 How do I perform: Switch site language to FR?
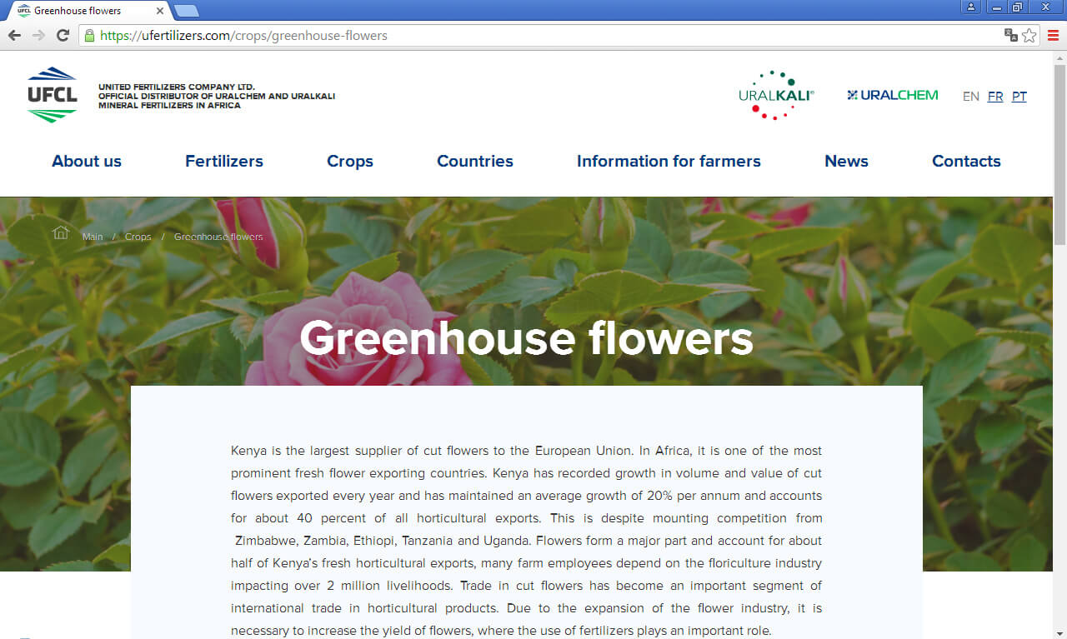[994, 97]
